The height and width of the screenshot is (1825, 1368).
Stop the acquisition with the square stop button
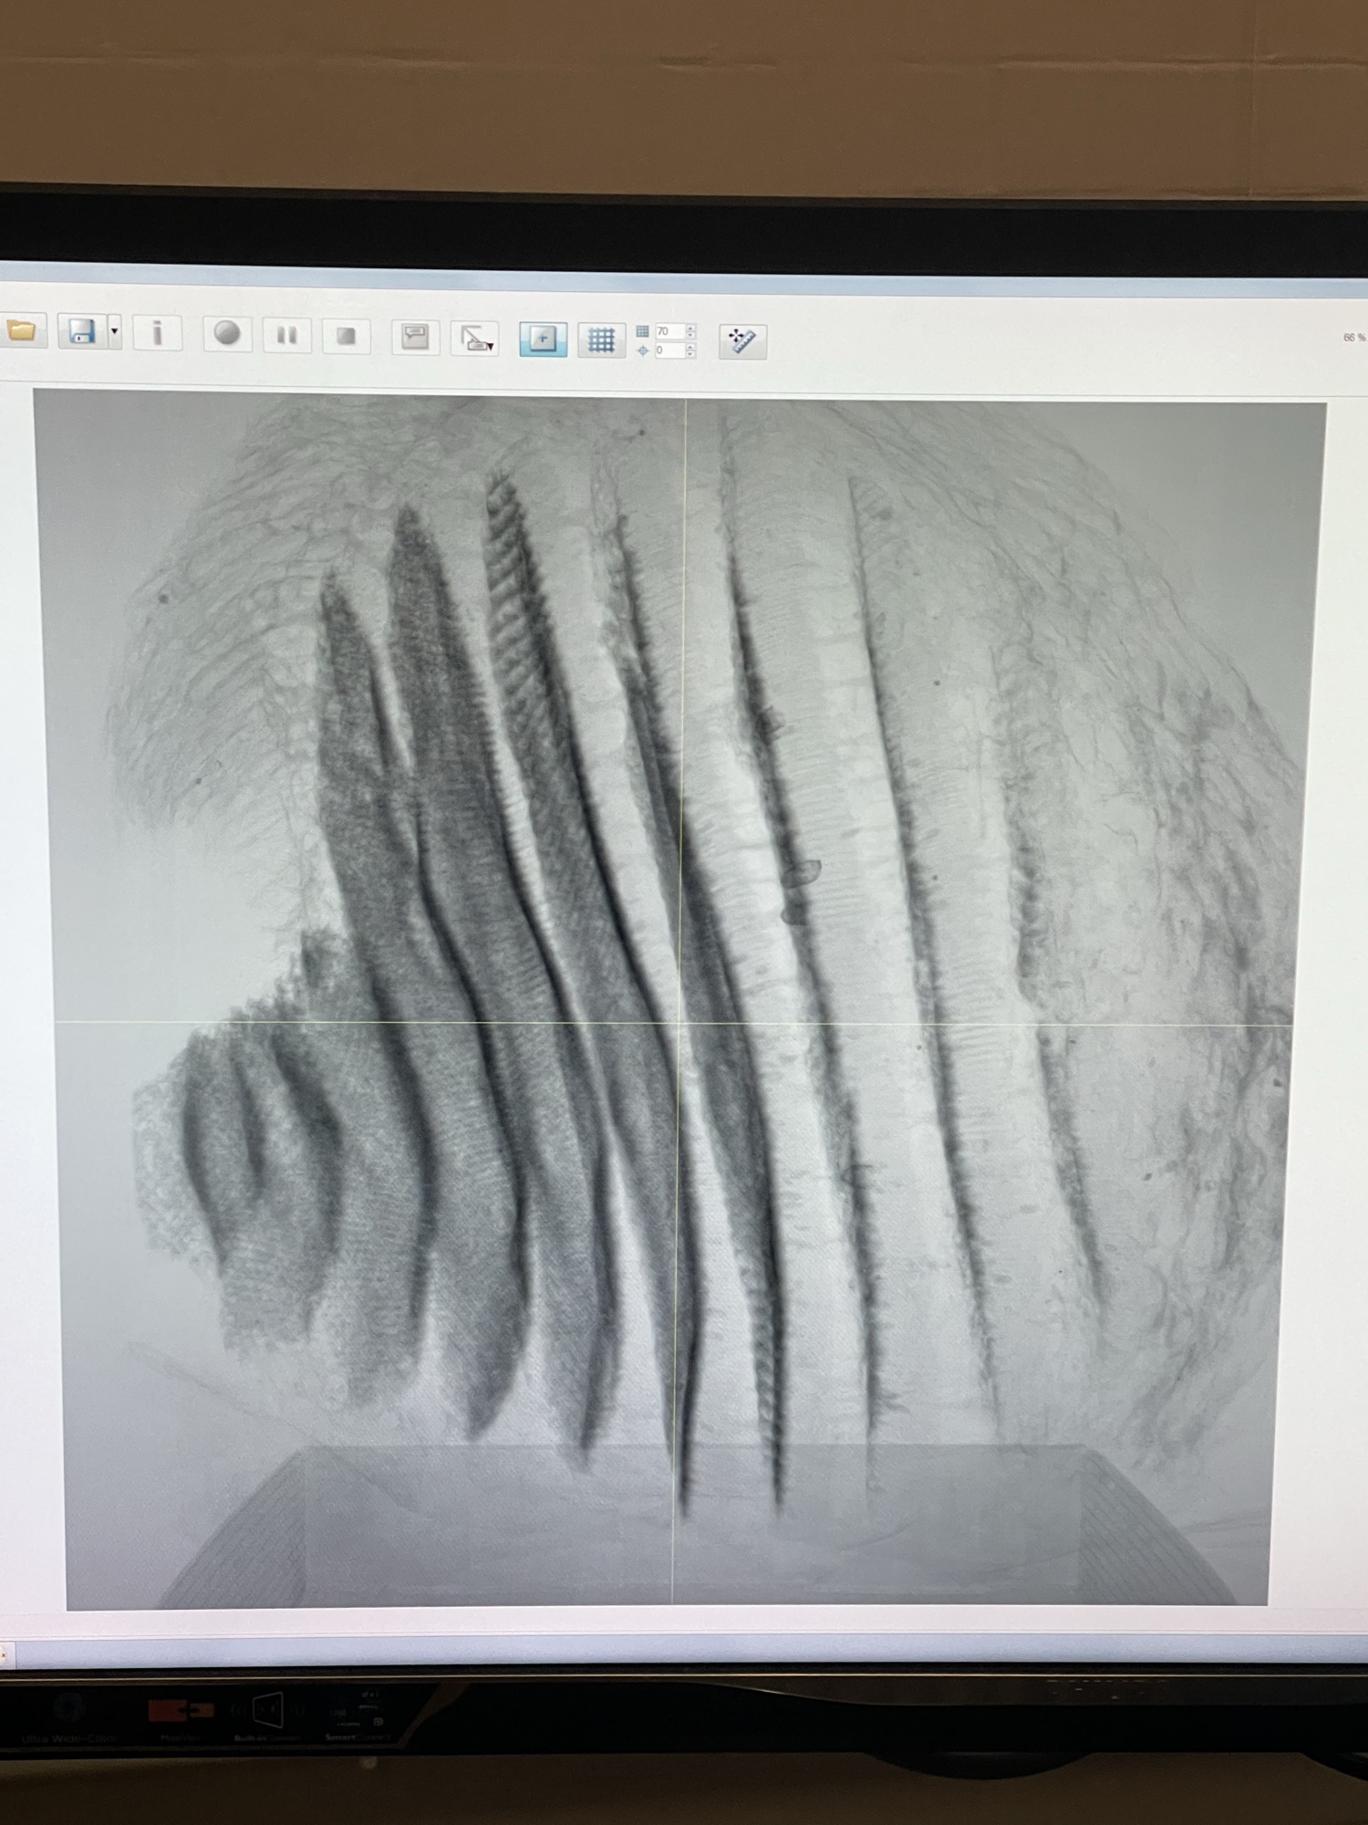346,337
